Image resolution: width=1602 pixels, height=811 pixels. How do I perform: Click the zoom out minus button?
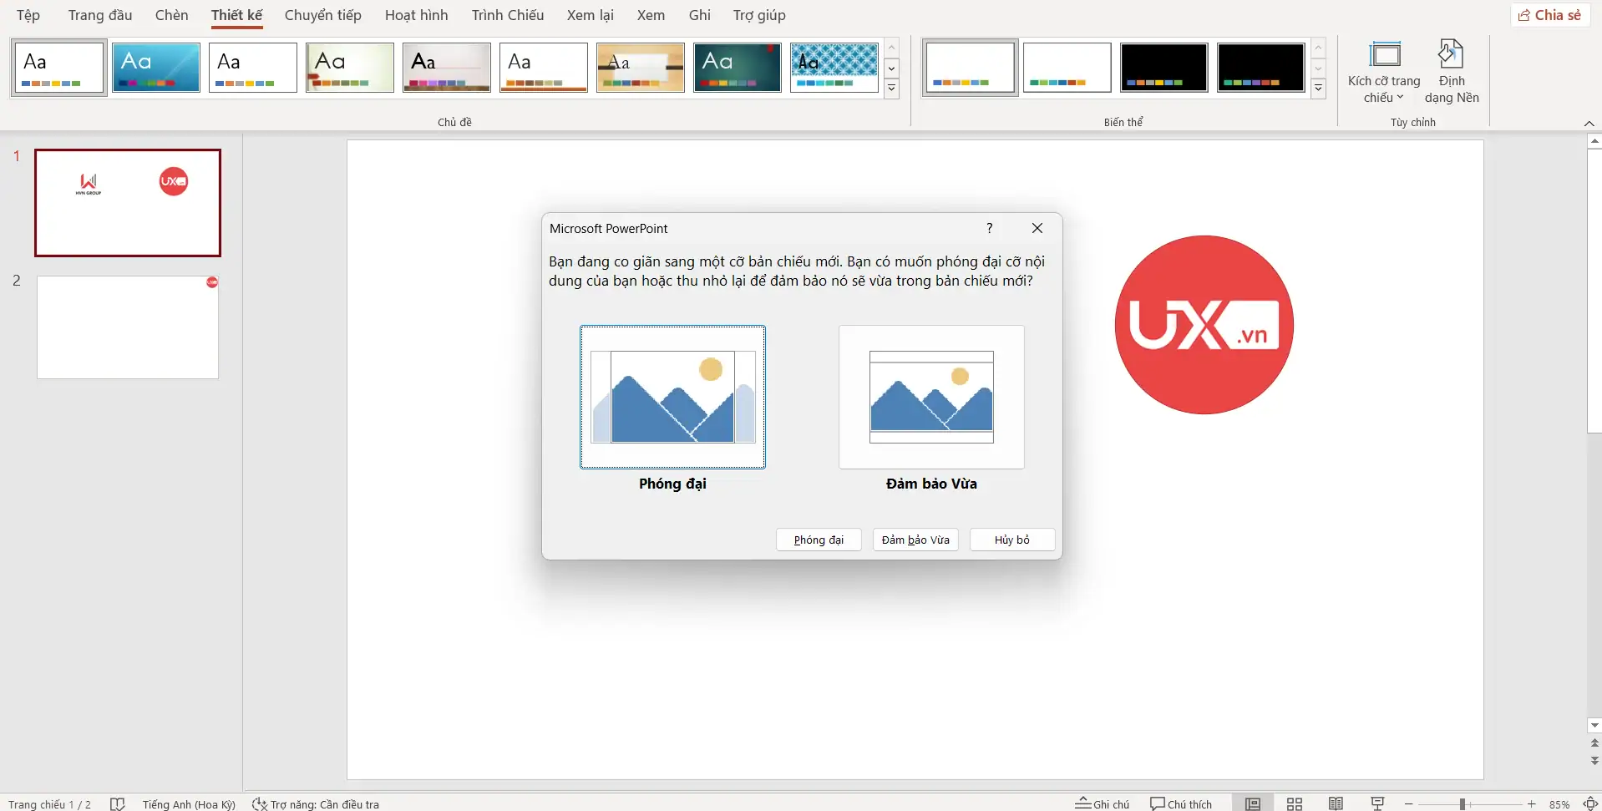[x=1409, y=803]
